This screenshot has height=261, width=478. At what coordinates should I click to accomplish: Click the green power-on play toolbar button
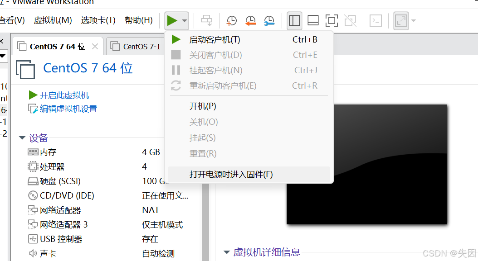click(x=172, y=21)
